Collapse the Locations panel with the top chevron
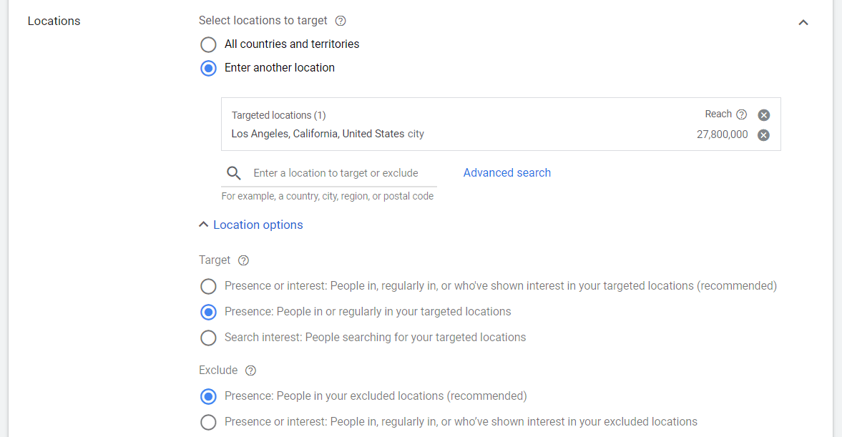The width and height of the screenshot is (842, 437). tap(803, 22)
